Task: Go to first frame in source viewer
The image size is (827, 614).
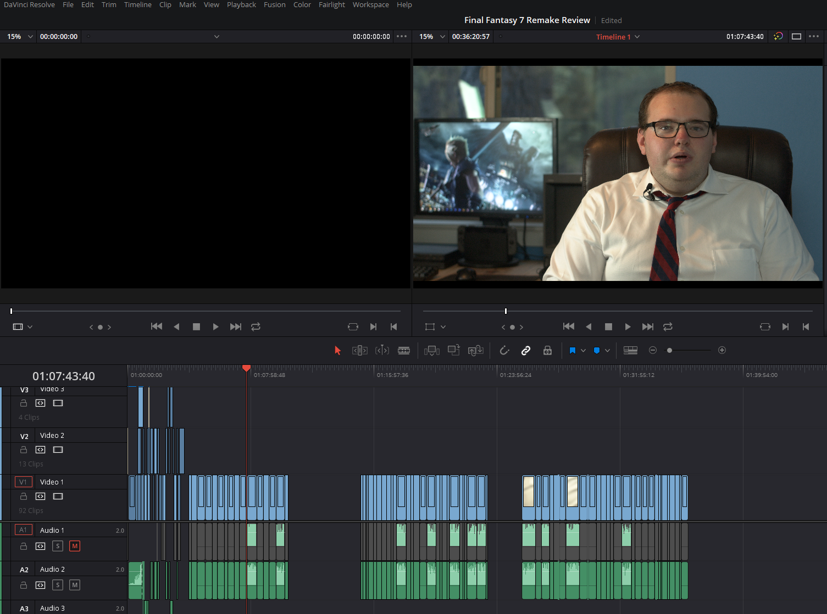Action: (157, 326)
